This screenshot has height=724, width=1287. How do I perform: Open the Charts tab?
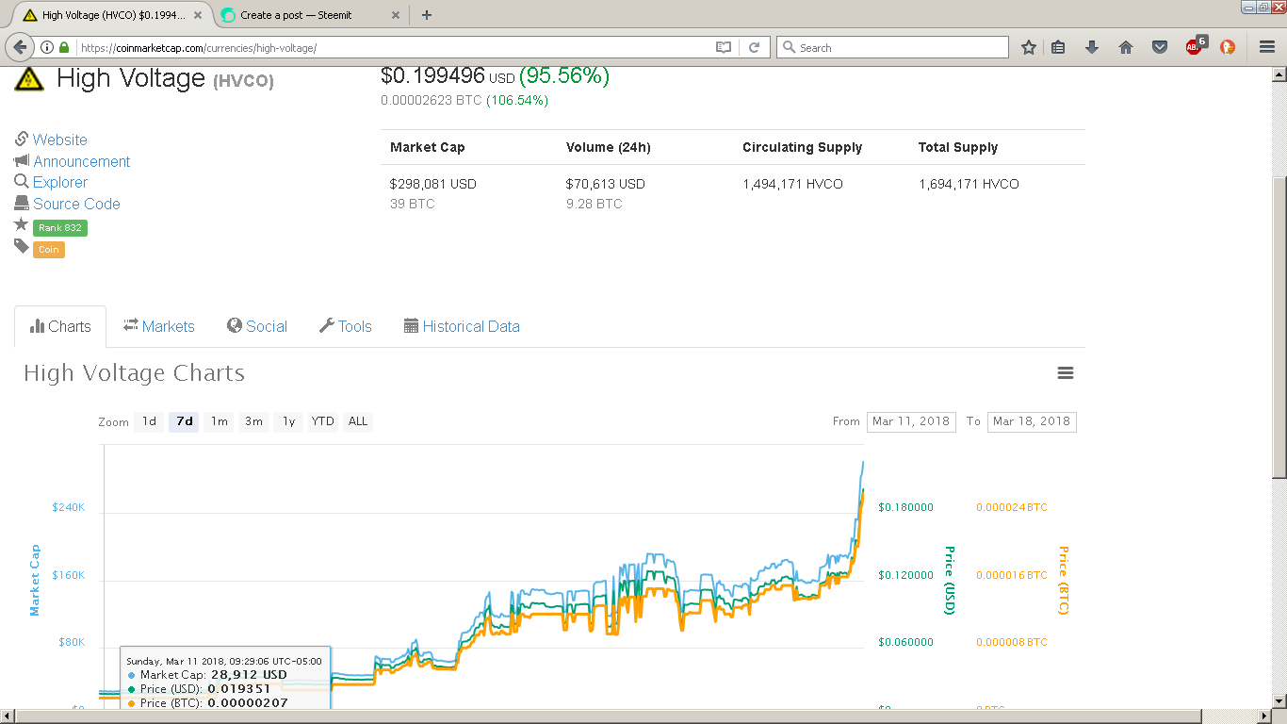click(x=60, y=326)
